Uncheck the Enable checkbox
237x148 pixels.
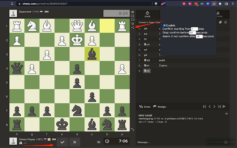click(164, 26)
